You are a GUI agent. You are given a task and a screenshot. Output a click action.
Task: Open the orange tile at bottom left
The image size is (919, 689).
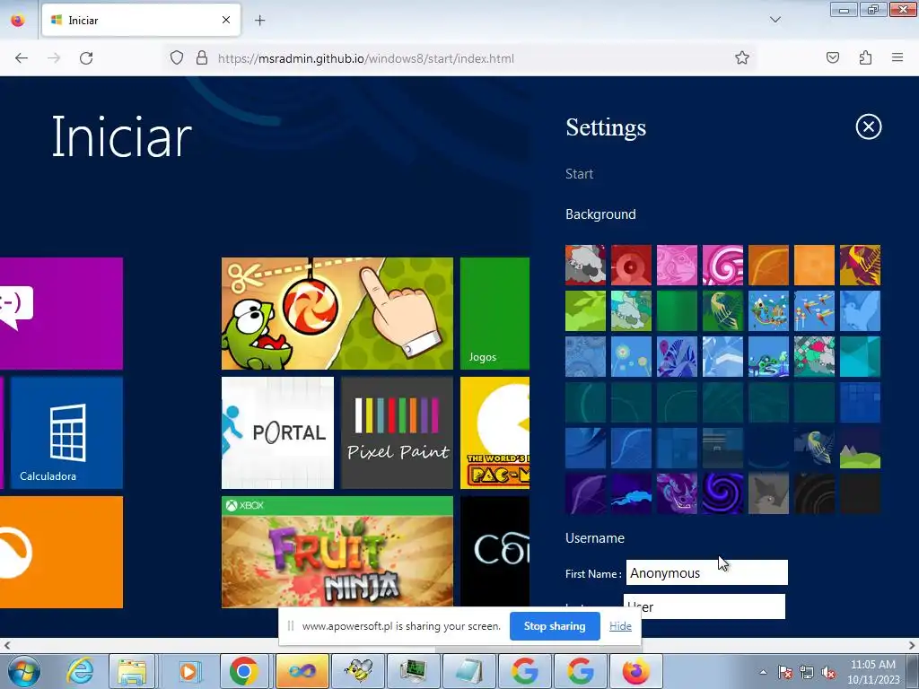[61, 552]
